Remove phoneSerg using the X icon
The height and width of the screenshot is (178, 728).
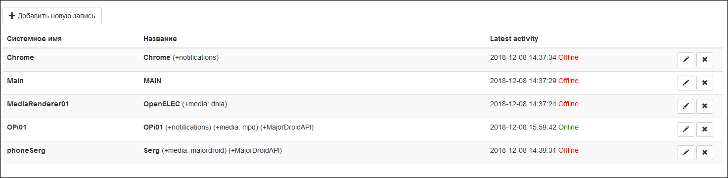[x=705, y=153]
